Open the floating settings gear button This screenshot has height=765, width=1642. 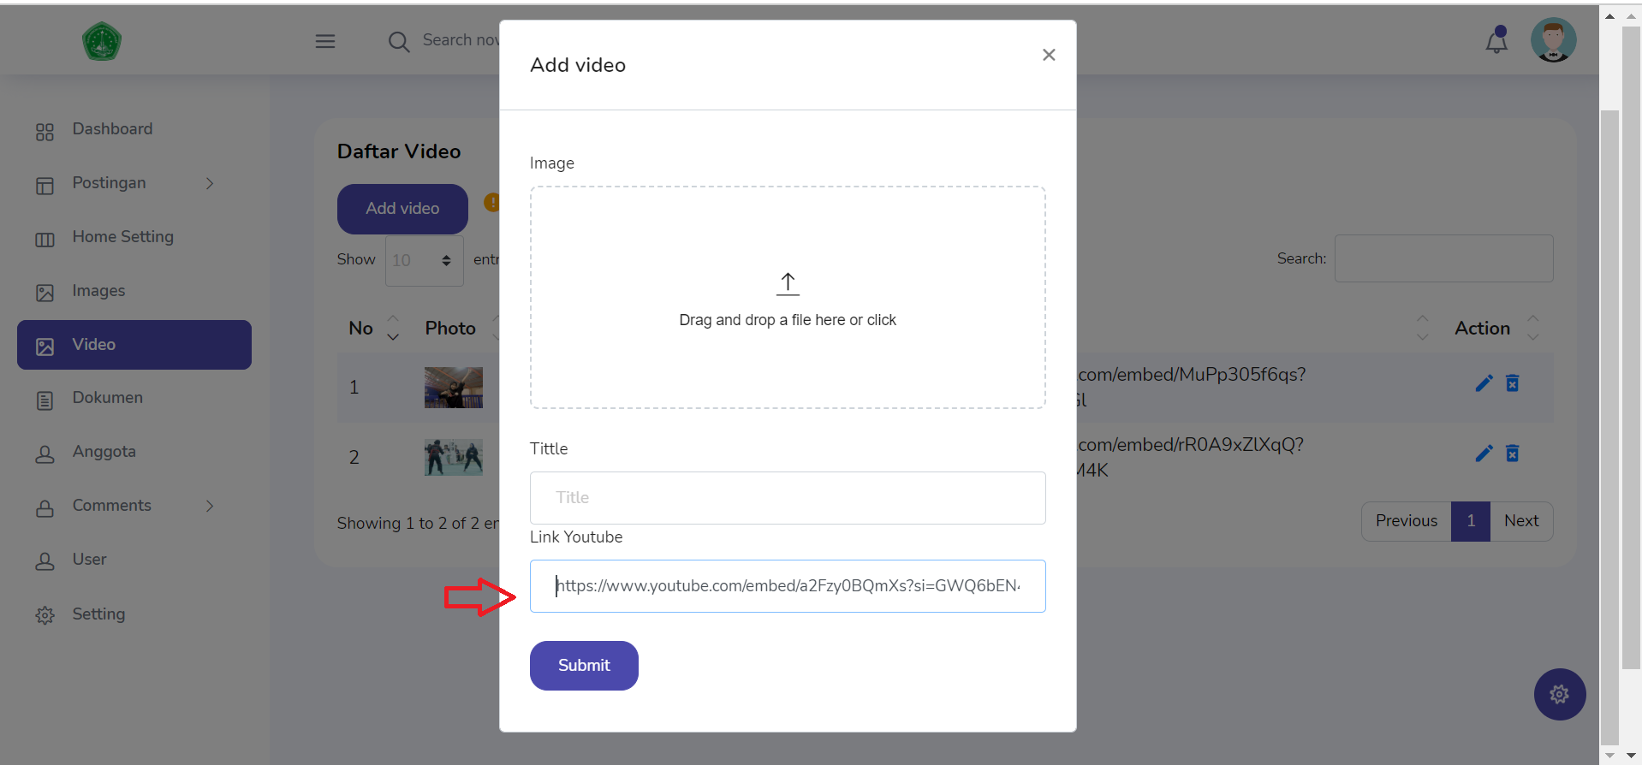1559,694
